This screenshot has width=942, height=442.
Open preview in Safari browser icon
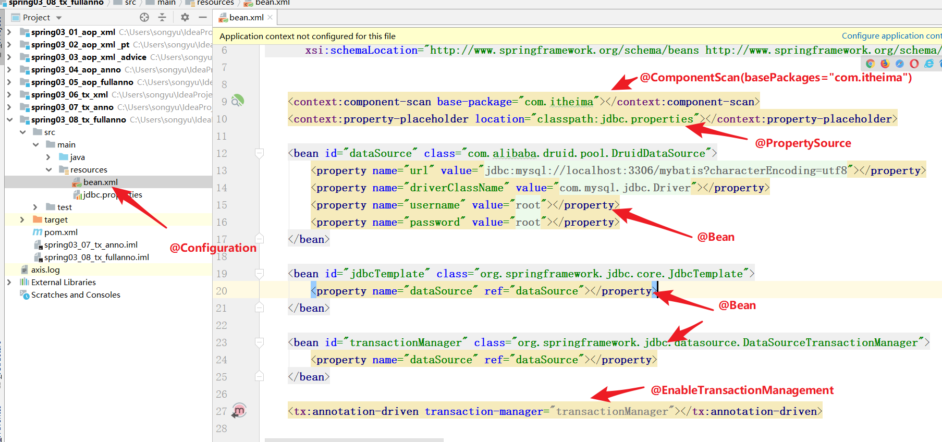[x=899, y=64]
